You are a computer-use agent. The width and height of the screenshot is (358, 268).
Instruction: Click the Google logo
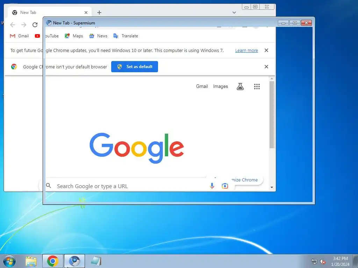(137, 148)
